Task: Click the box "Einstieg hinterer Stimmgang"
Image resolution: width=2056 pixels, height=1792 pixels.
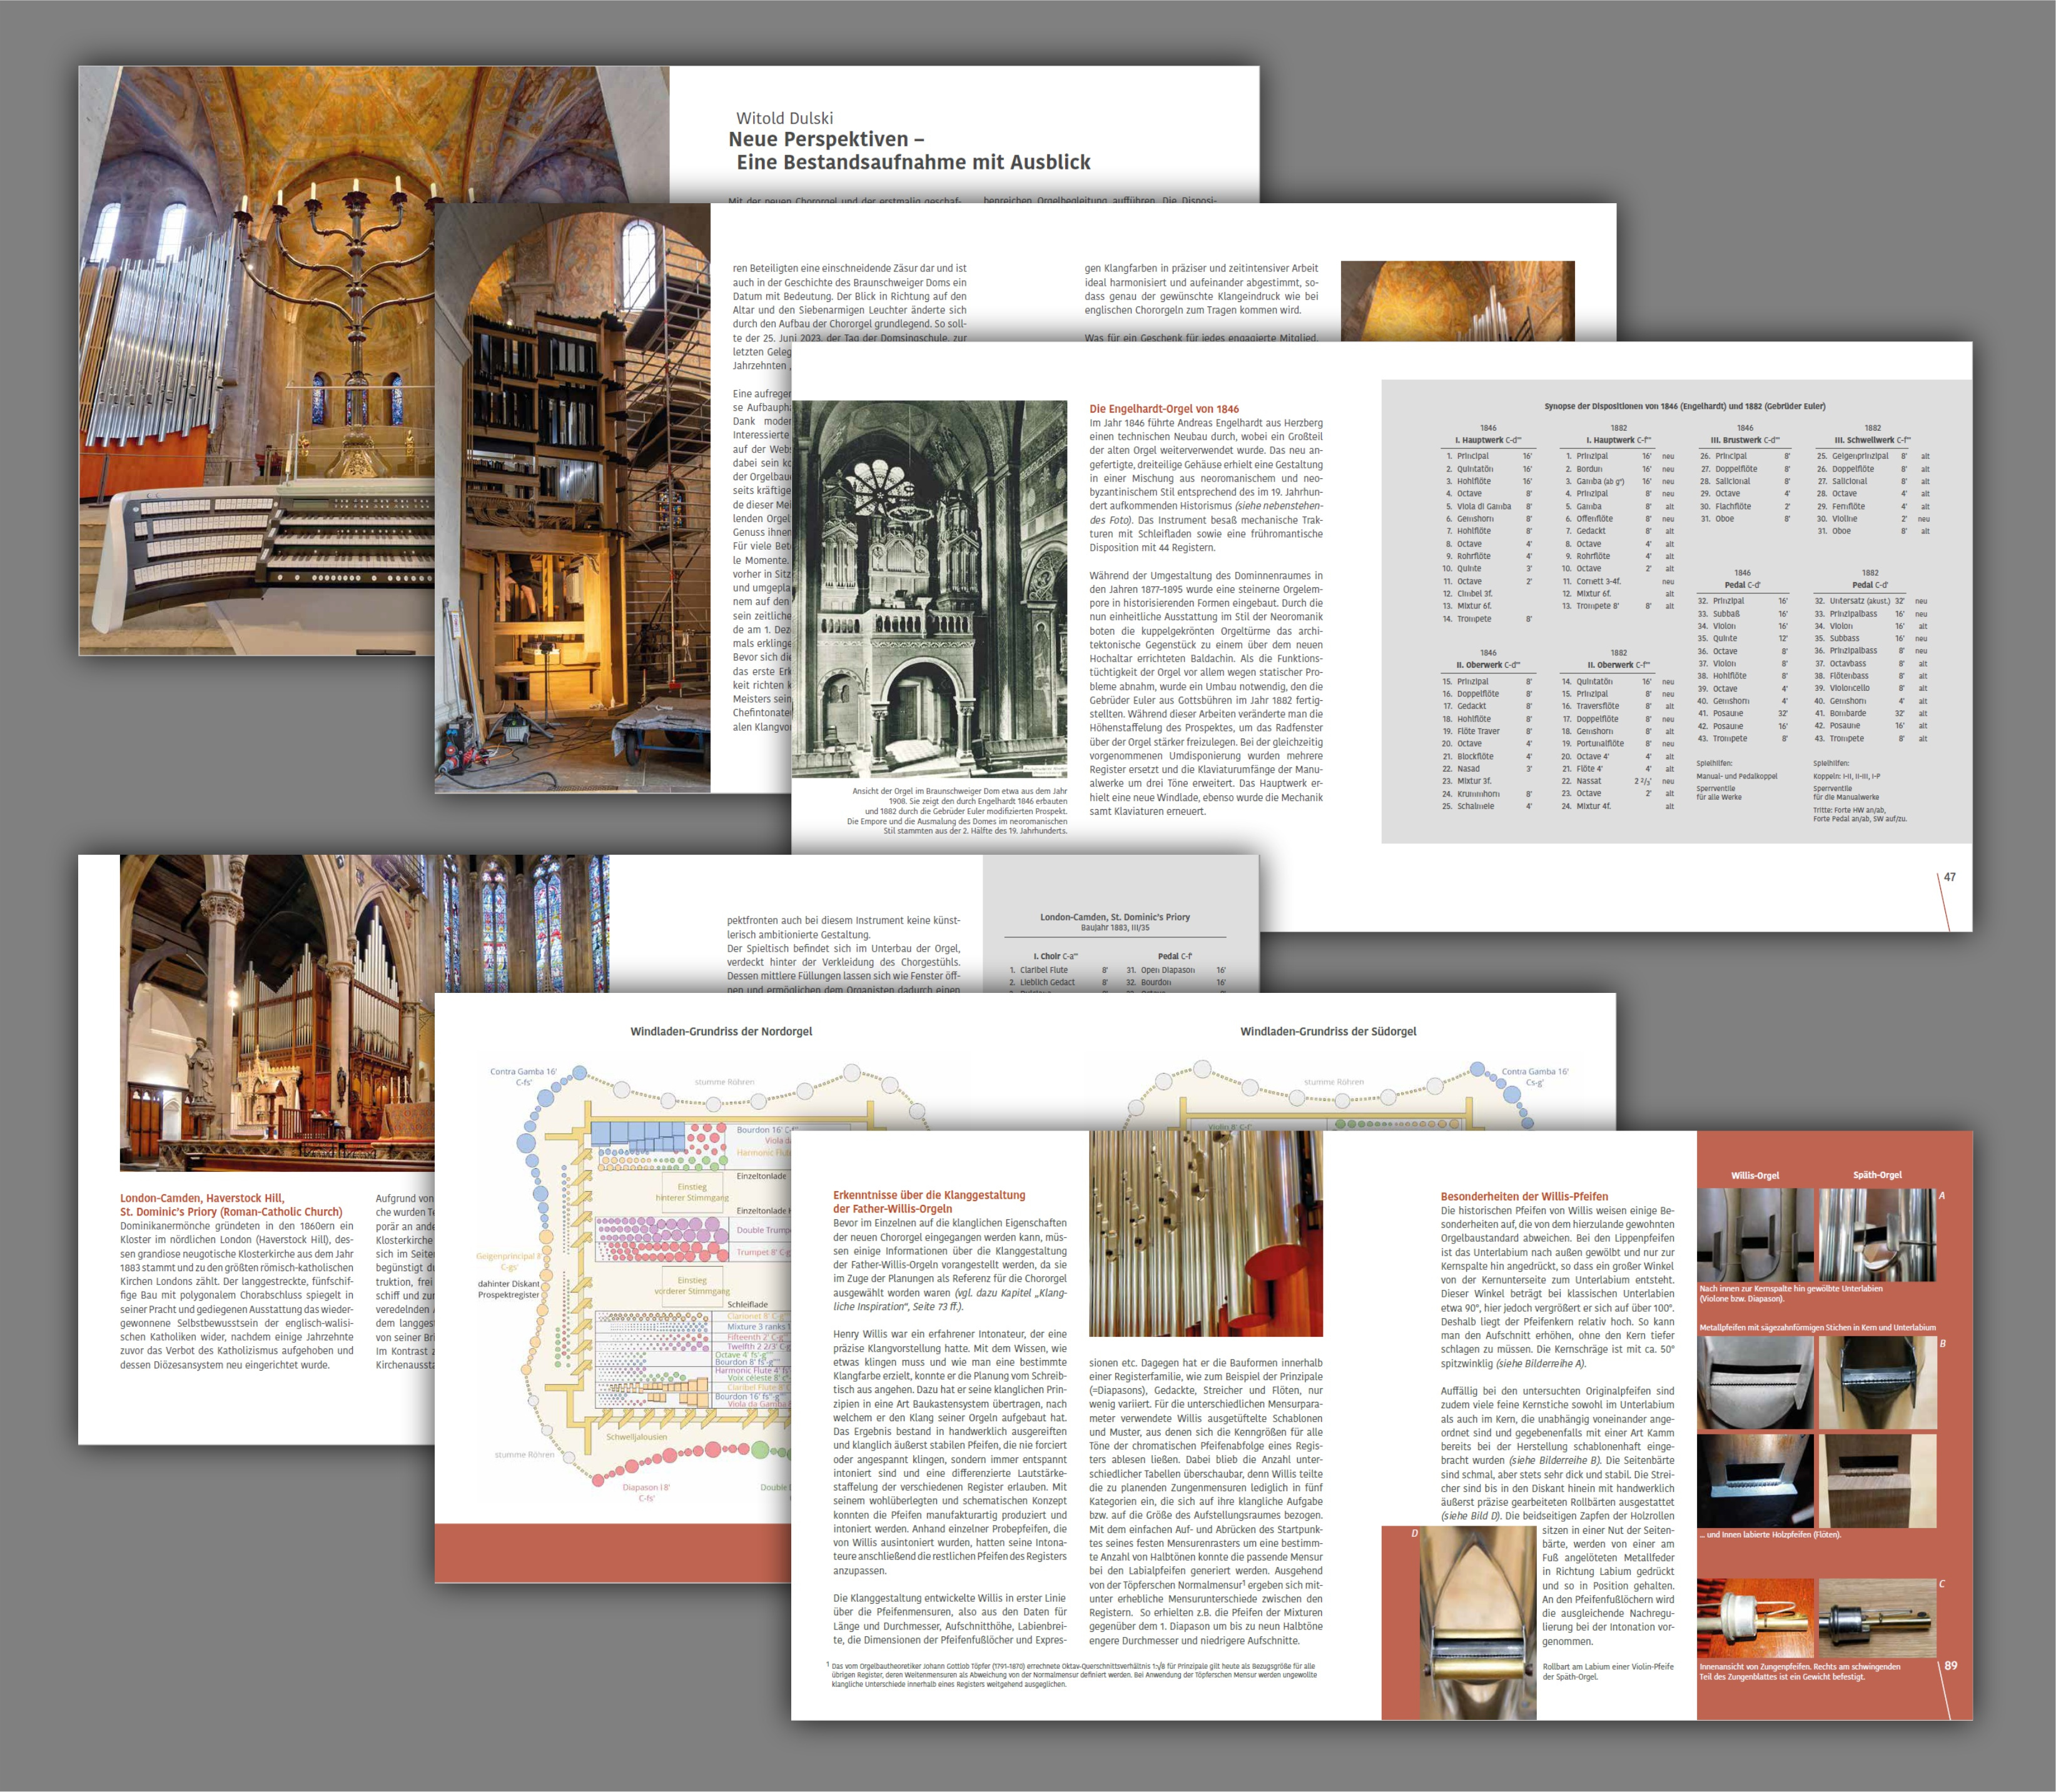Action: (x=691, y=1192)
